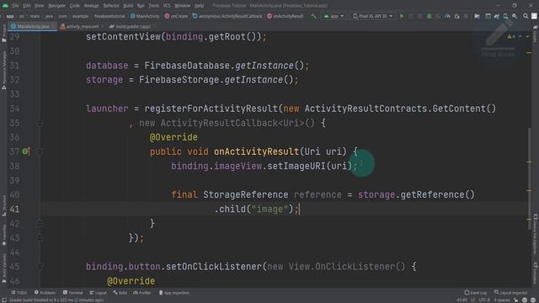The height and width of the screenshot is (303, 539).
Task: Open the Build menu
Action: pyautogui.click(x=128, y=6)
